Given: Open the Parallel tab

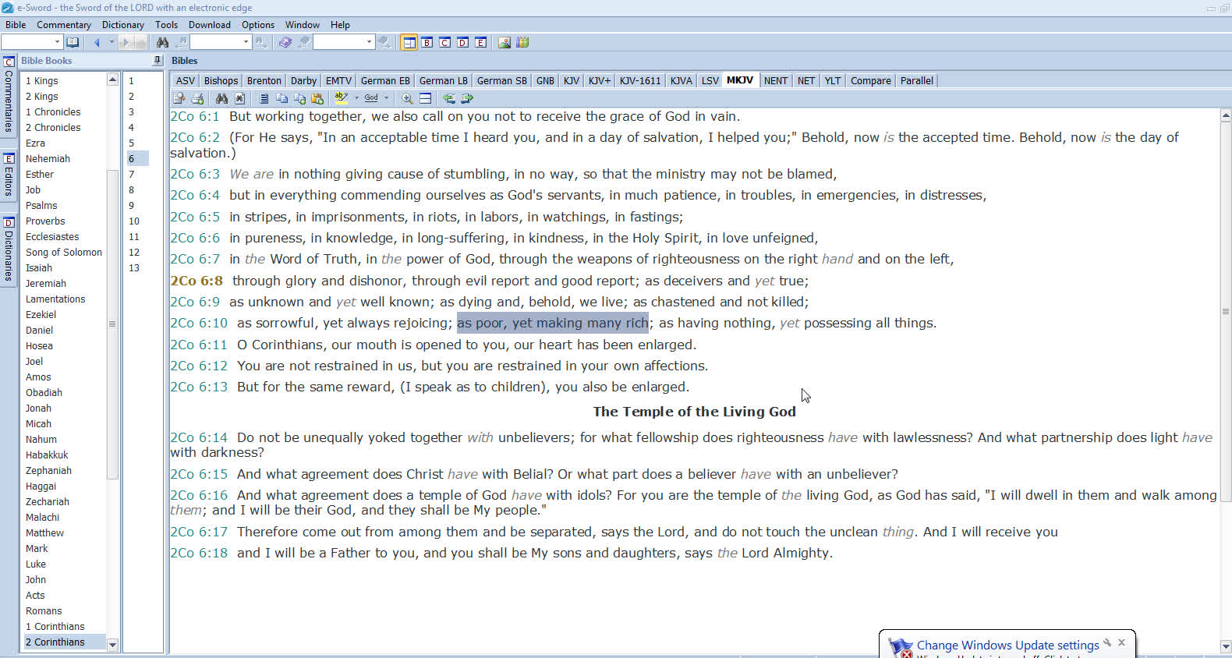Looking at the screenshot, I should click(x=916, y=80).
